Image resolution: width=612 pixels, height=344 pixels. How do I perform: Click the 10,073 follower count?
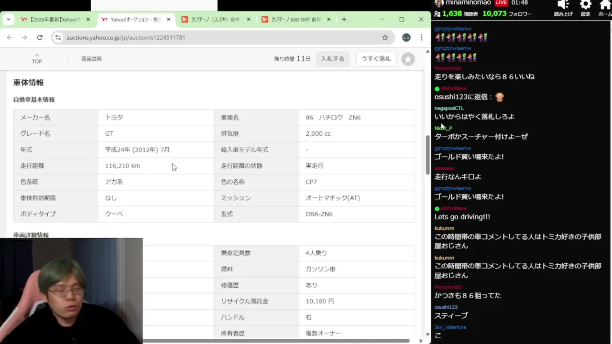coord(494,13)
